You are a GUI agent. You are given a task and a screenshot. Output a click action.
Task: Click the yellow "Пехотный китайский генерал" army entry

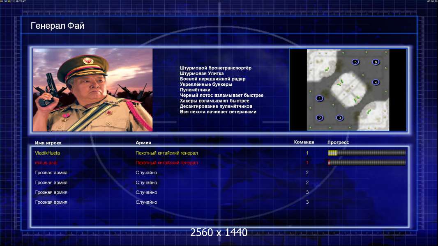coord(167,153)
